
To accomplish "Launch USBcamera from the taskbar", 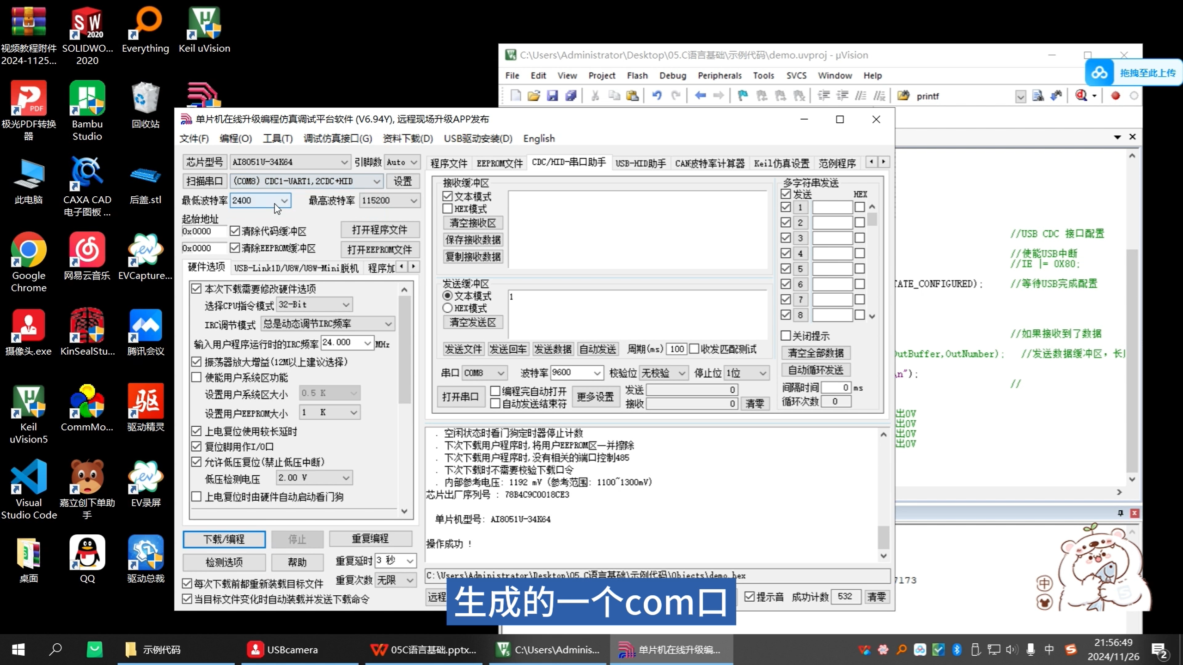I will 282,649.
